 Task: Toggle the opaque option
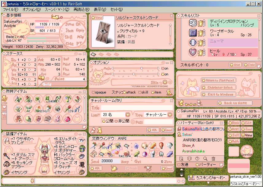pos(93,92)
